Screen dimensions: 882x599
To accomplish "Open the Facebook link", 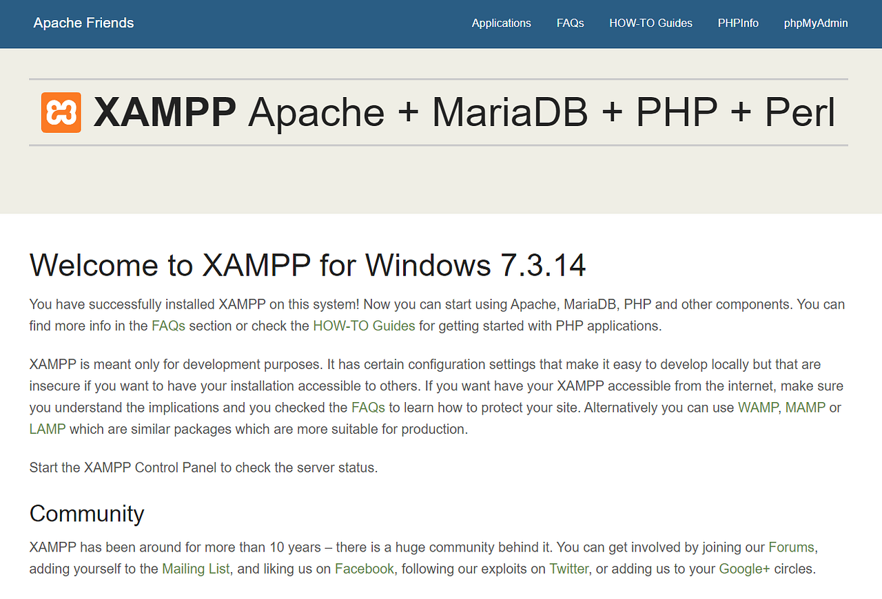I will pyautogui.click(x=365, y=569).
